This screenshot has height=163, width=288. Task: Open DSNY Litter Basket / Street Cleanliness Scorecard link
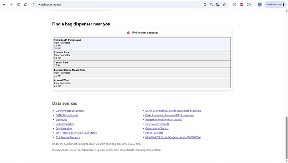point(173,110)
